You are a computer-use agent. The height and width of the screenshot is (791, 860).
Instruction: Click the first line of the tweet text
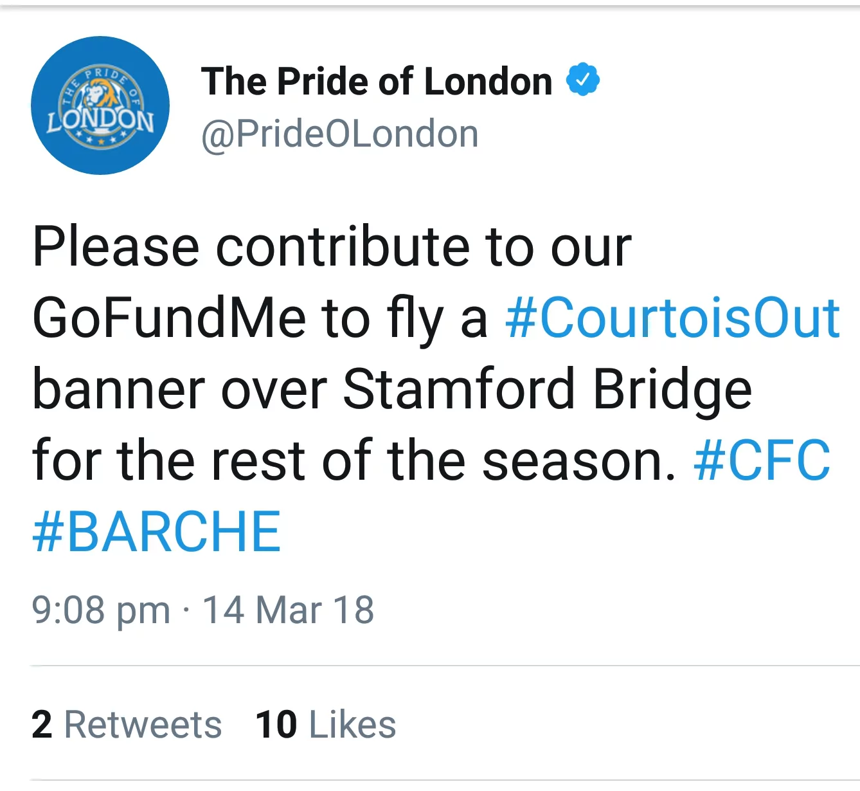point(333,245)
